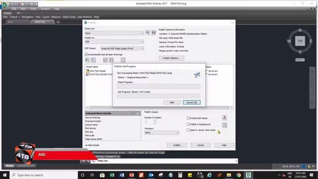Click Cancel Job button

(x=192, y=102)
